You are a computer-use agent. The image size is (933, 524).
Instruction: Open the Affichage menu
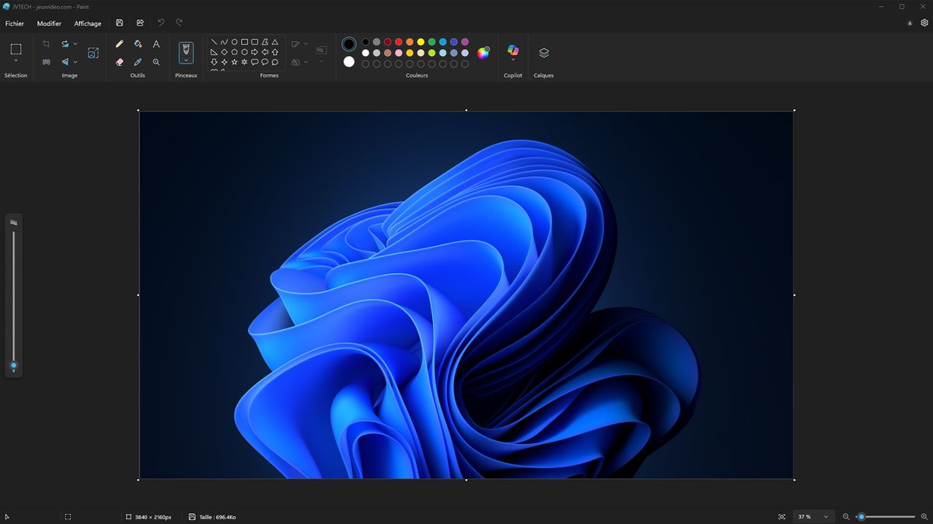pos(88,23)
